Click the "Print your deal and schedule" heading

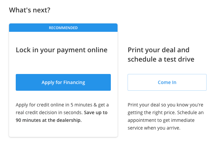click(x=161, y=55)
